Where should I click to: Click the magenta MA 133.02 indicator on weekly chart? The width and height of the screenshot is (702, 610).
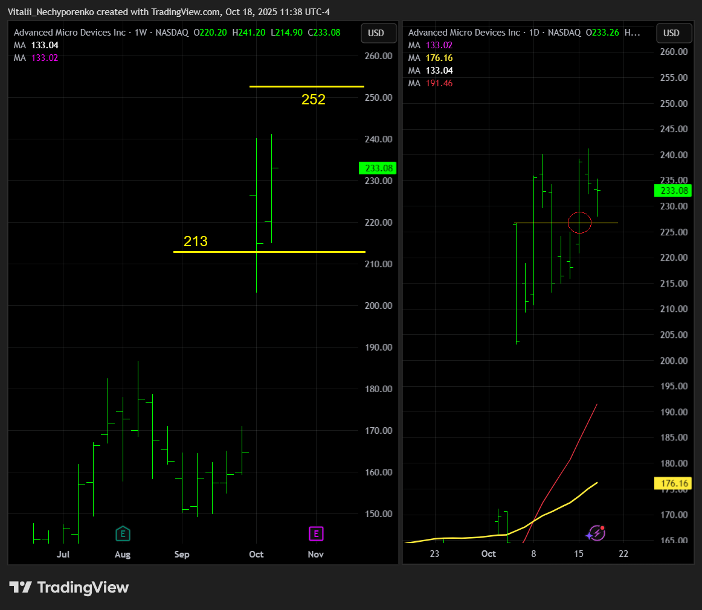[36, 58]
